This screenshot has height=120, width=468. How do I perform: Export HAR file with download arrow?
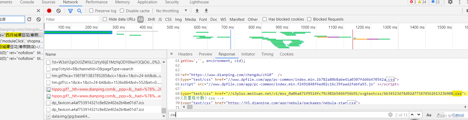pyautogui.click(x=206, y=11)
